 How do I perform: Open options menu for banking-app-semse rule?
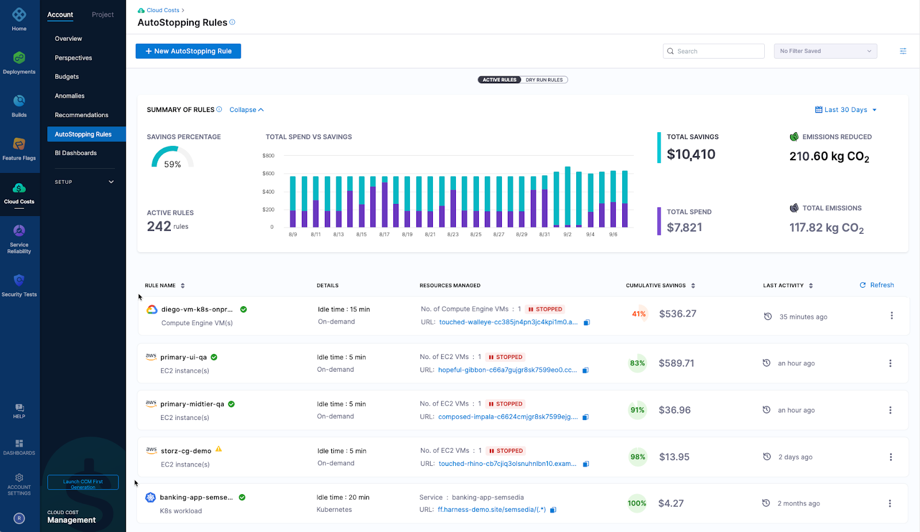click(890, 503)
